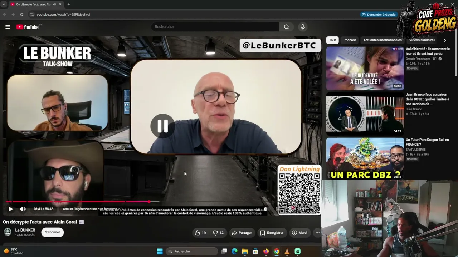
Task: Send thanks with the Merci button
Action: 299,233
